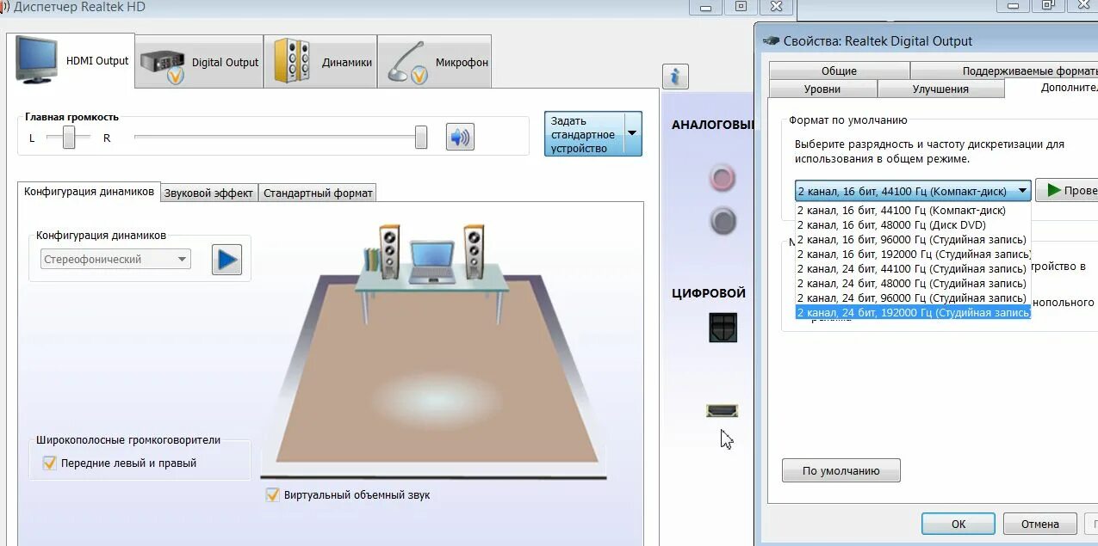Viewport: 1098px width, 546px height.
Task: Choose 16 бит, 192000 Гц option
Action: (913, 255)
